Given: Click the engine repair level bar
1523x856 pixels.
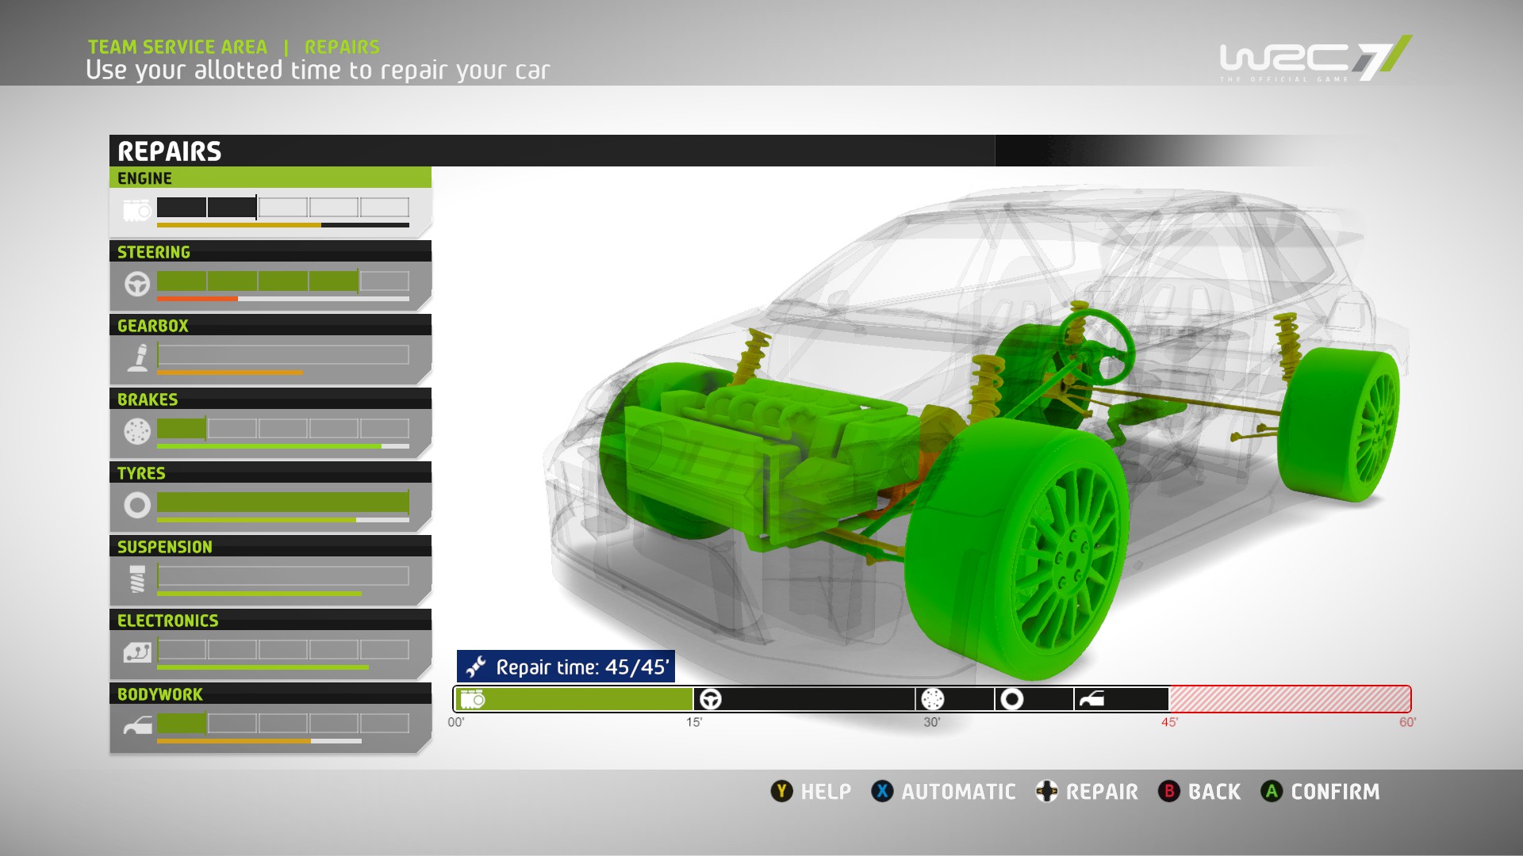Looking at the screenshot, I should (x=283, y=208).
